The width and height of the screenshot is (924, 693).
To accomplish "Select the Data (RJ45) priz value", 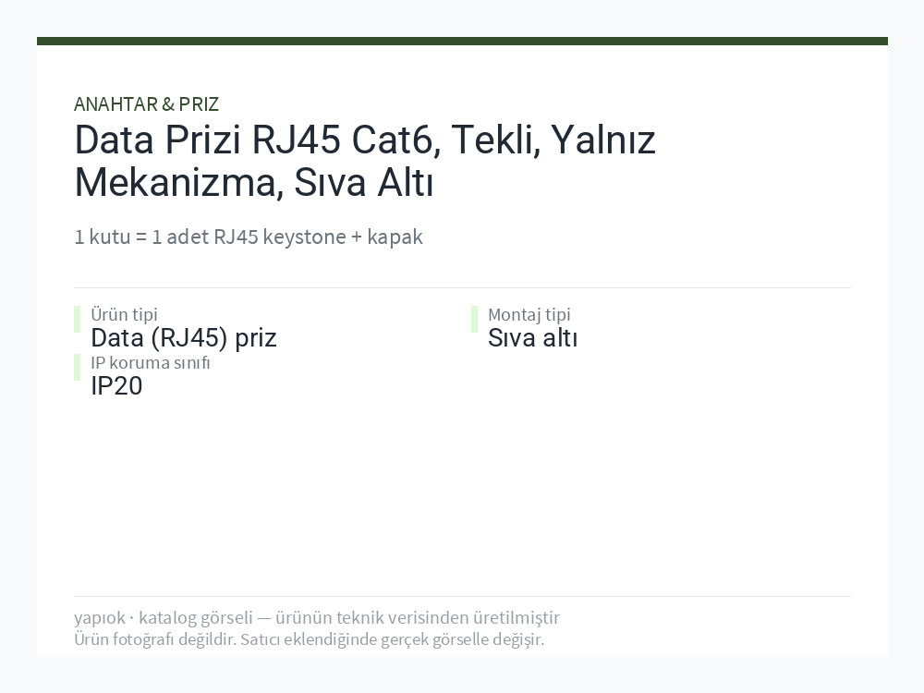I will [x=184, y=337].
